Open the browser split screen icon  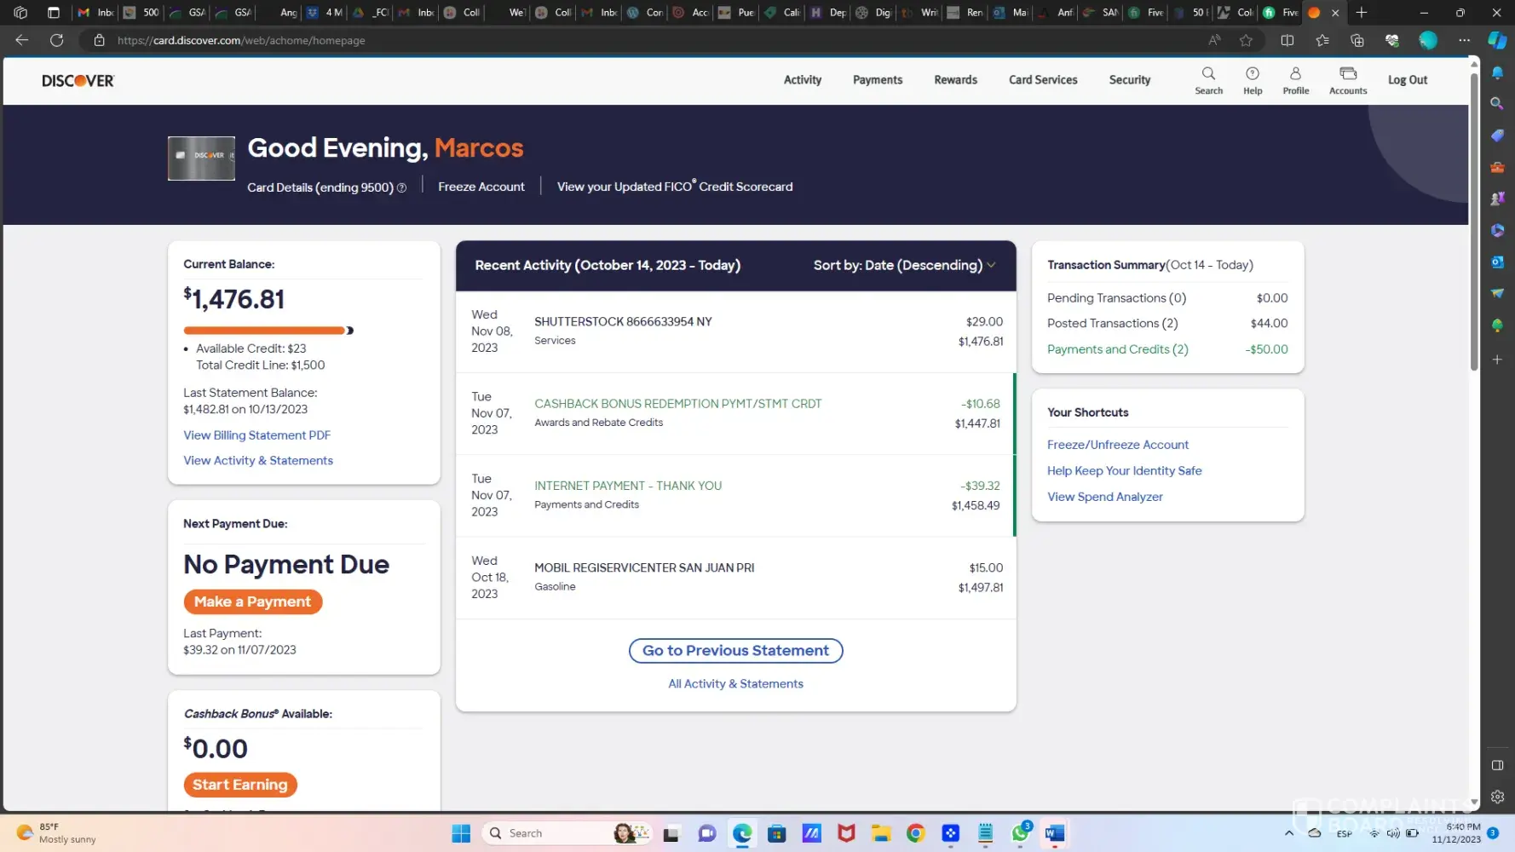pos(1287,40)
